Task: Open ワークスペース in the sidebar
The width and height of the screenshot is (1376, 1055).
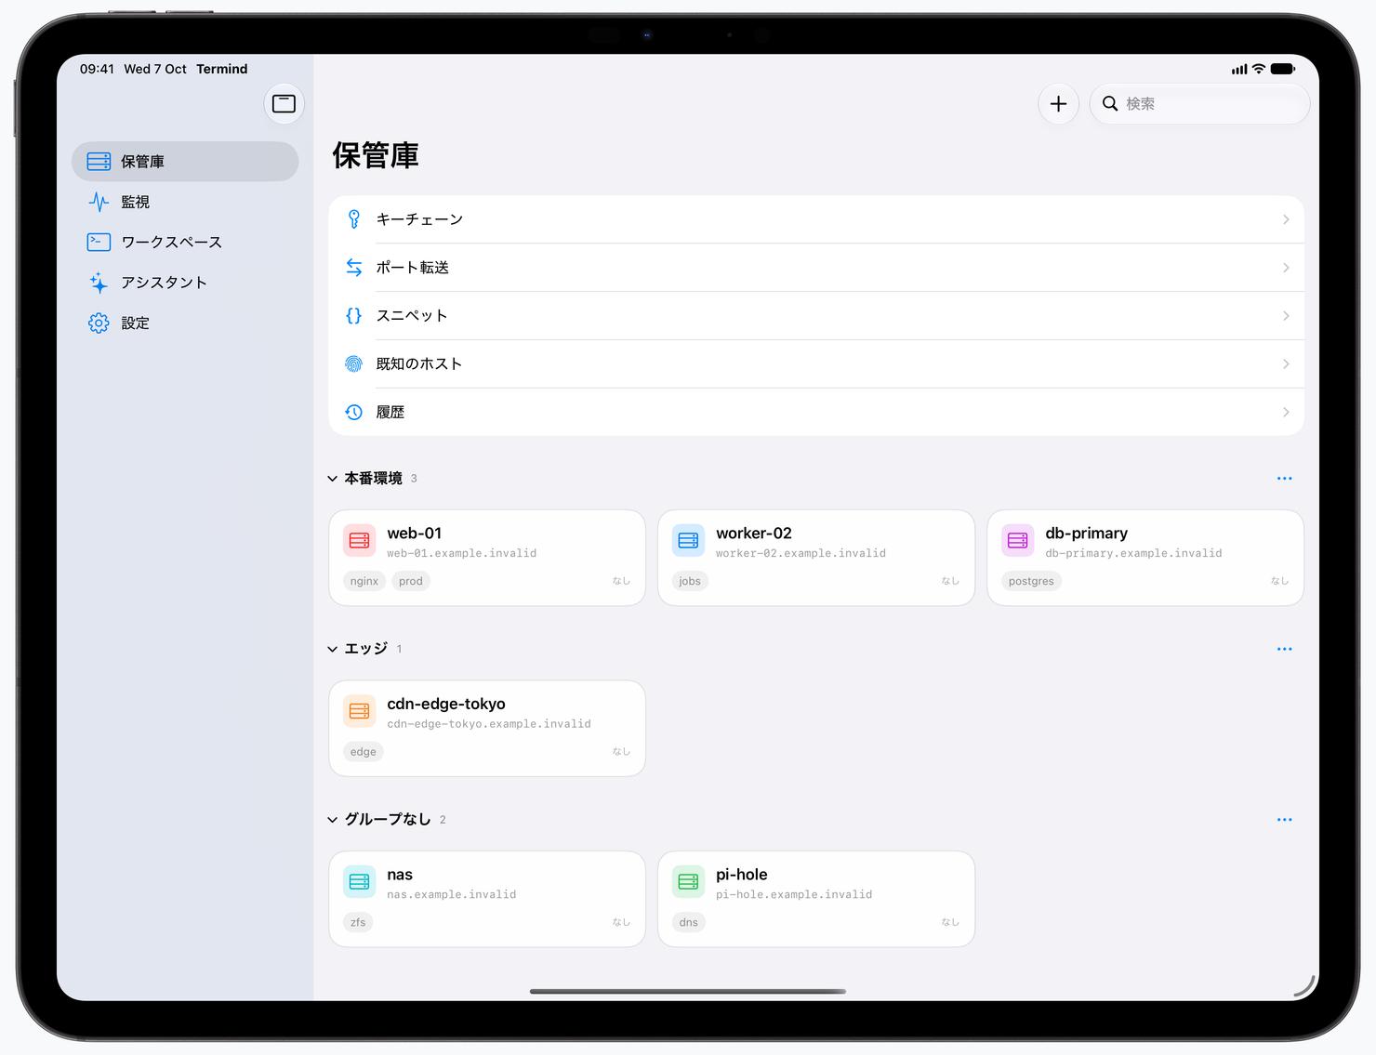Action: click(x=185, y=243)
